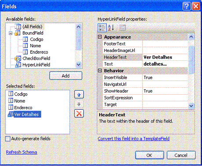Click the icon beside Endereco in selected fields
The width and height of the screenshot is (202, 166).
pos(11,107)
